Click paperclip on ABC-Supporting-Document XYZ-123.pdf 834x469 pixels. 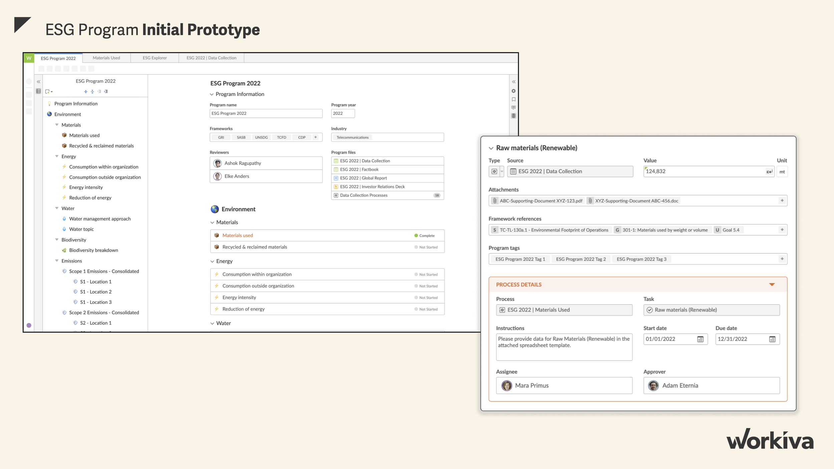coord(495,201)
